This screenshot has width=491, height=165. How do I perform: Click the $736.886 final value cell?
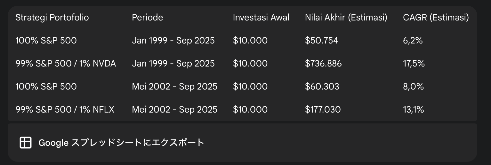(323, 64)
